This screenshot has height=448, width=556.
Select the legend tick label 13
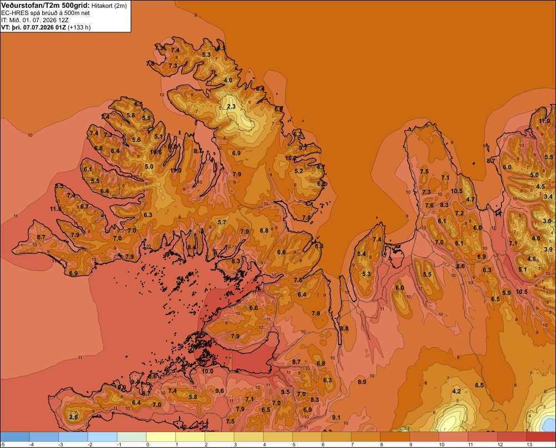tap(529, 445)
